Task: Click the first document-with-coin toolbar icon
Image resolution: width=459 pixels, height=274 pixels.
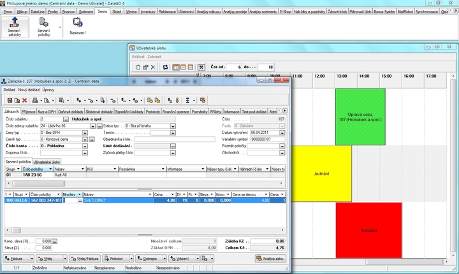Action: click(150, 101)
